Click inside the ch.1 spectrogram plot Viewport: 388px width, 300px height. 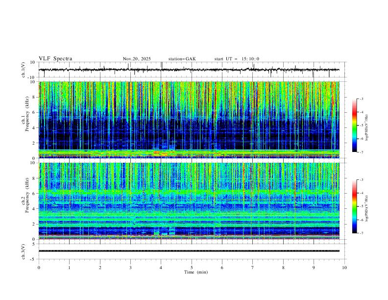pyautogui.click(x=189, y=120)
